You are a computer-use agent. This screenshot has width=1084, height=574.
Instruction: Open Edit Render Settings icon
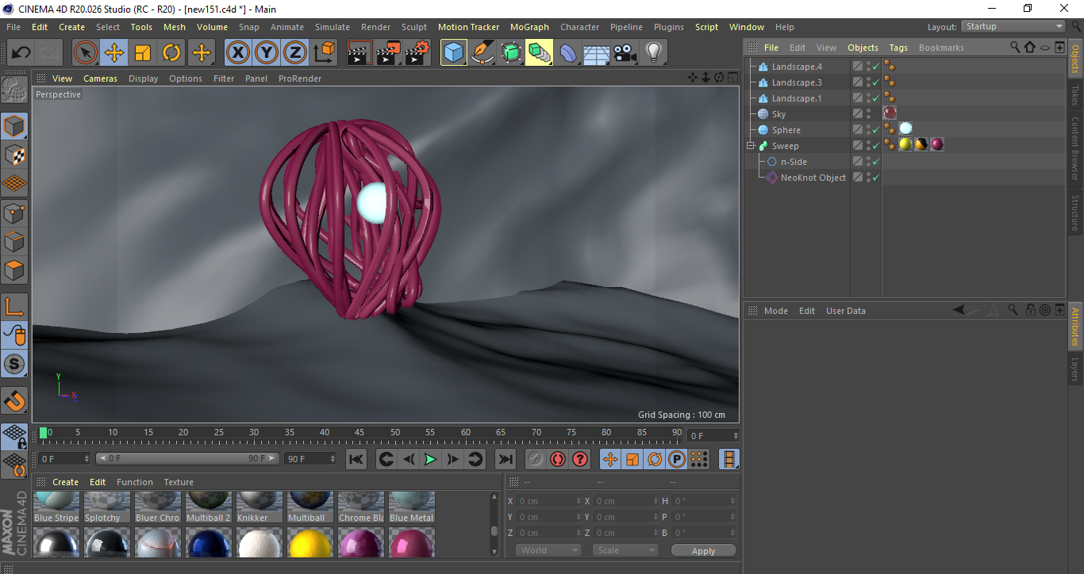click(417, 53)
